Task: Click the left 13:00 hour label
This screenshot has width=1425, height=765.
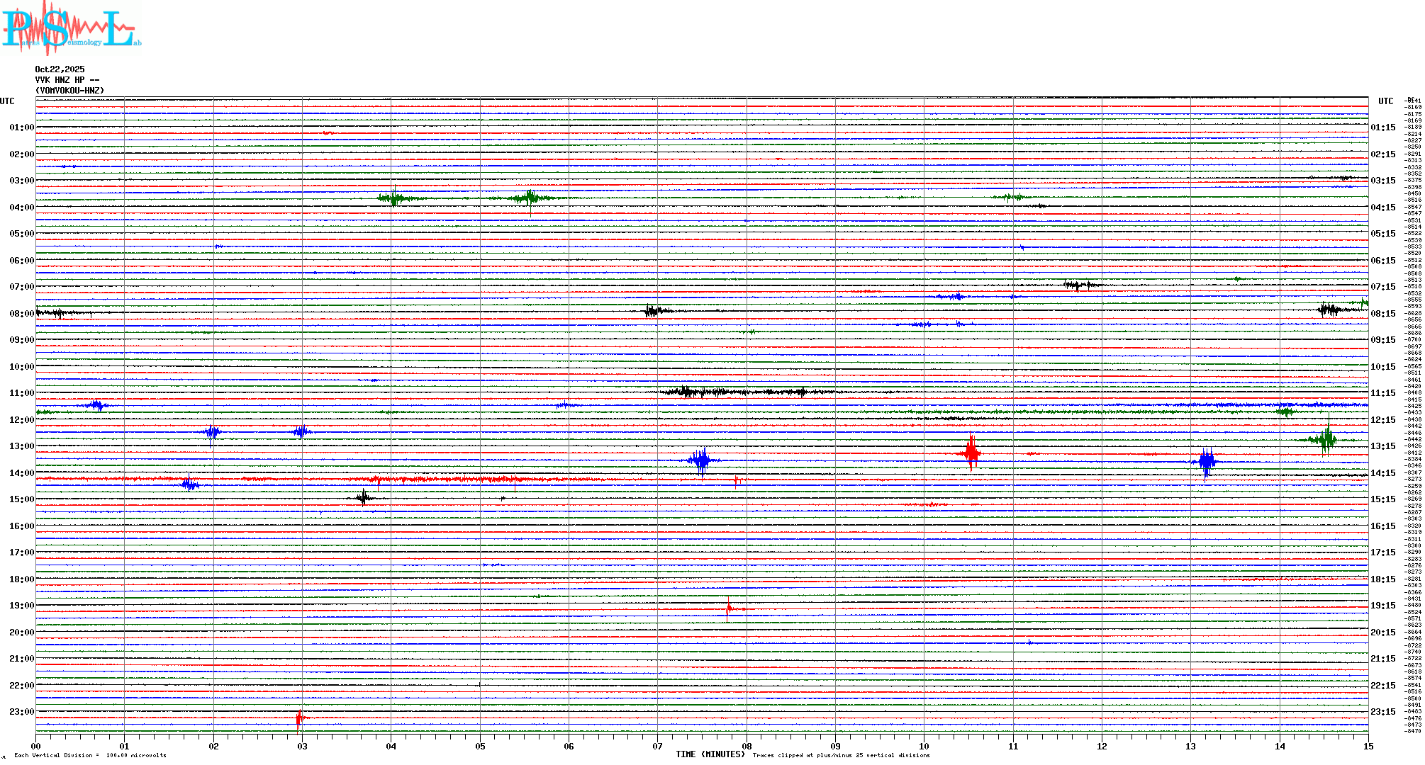Action: click(x=21, y=446)
